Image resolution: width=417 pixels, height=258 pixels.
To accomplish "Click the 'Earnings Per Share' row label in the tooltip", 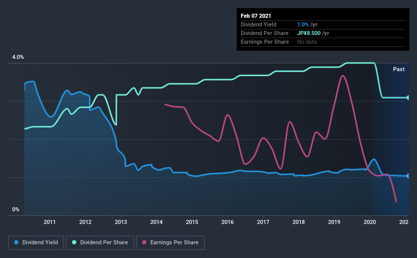I will click(x=265, y=42).
